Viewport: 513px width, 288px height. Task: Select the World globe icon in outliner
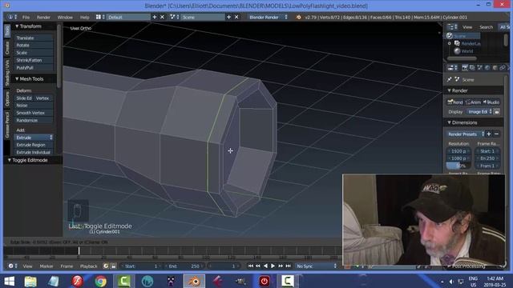click(x=457, y=51)
